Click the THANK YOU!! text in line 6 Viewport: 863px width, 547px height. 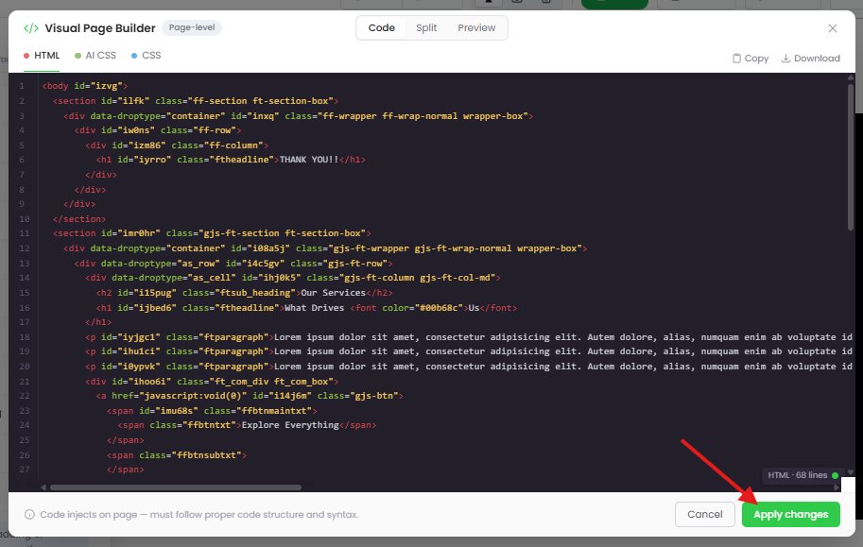[309, 160]
